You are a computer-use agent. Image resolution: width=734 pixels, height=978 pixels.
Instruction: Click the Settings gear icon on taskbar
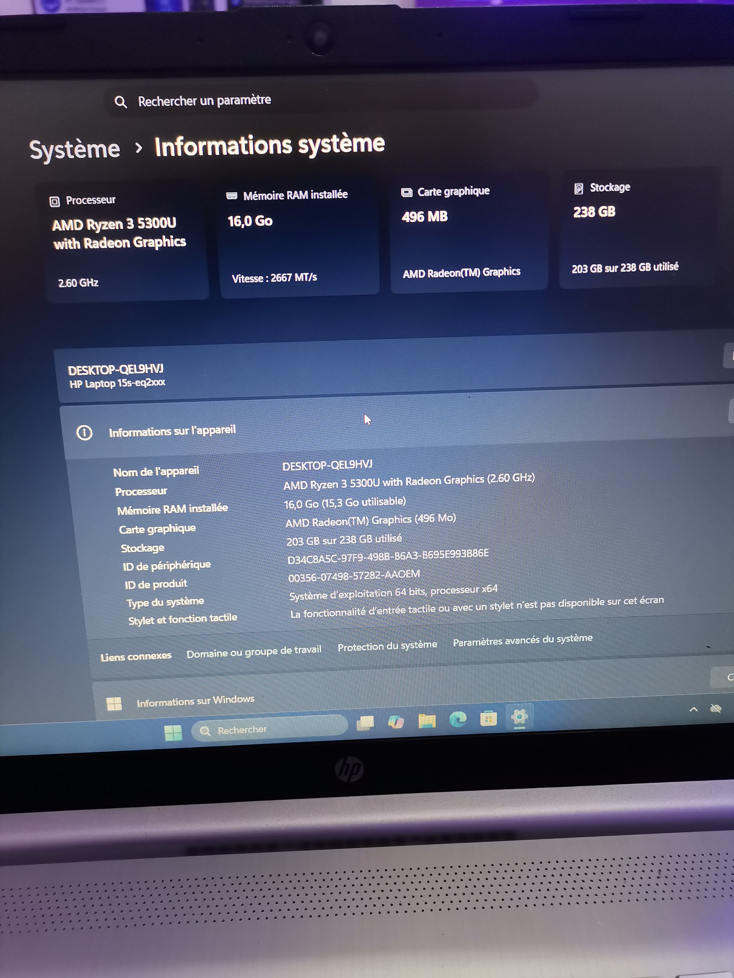[x=520, y=717]
